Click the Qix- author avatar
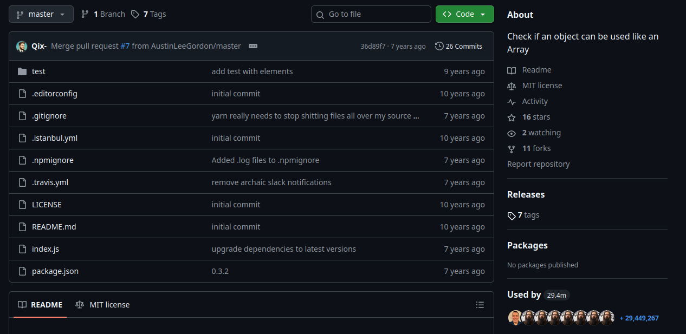686x334 pixels. [x=22, y=47]
